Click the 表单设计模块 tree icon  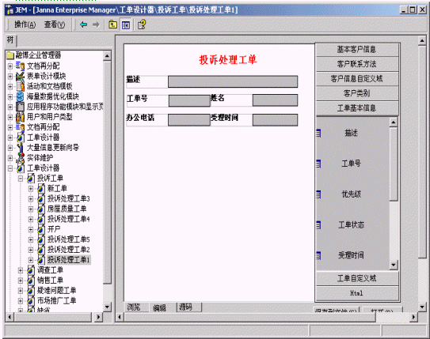coord(20,76)
